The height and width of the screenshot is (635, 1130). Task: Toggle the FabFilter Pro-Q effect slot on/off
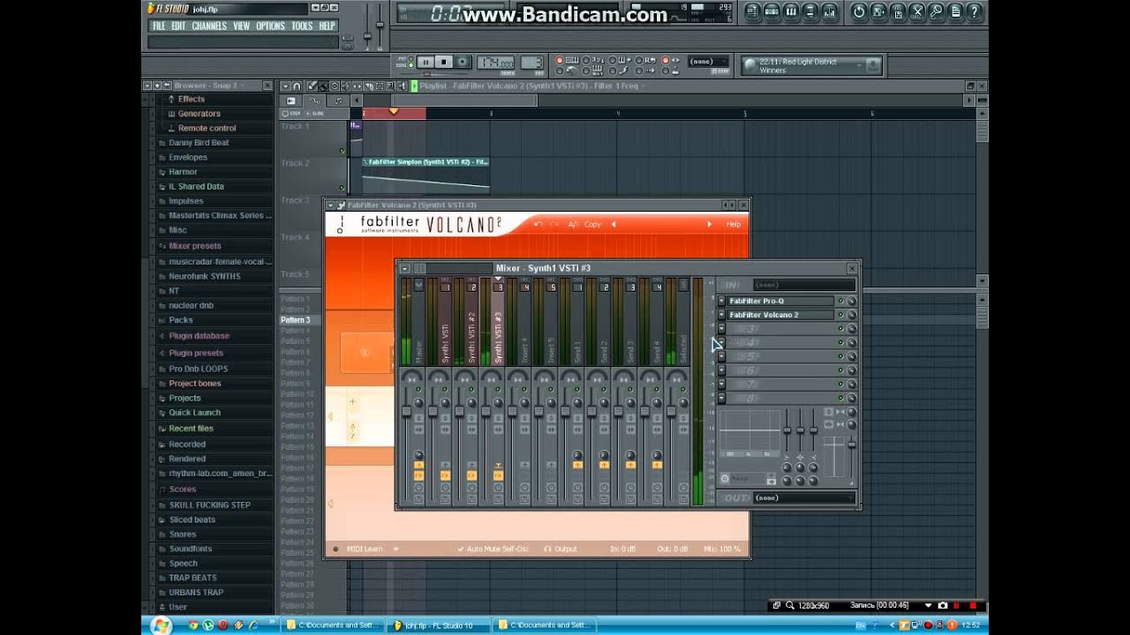click(x=840, y=301)
